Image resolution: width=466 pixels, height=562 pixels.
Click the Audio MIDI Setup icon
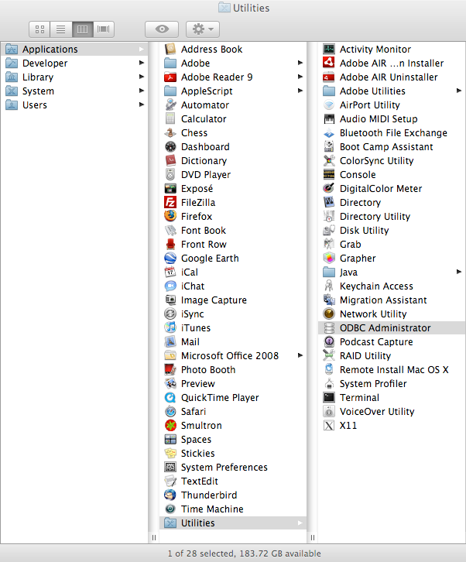(329, 118)
